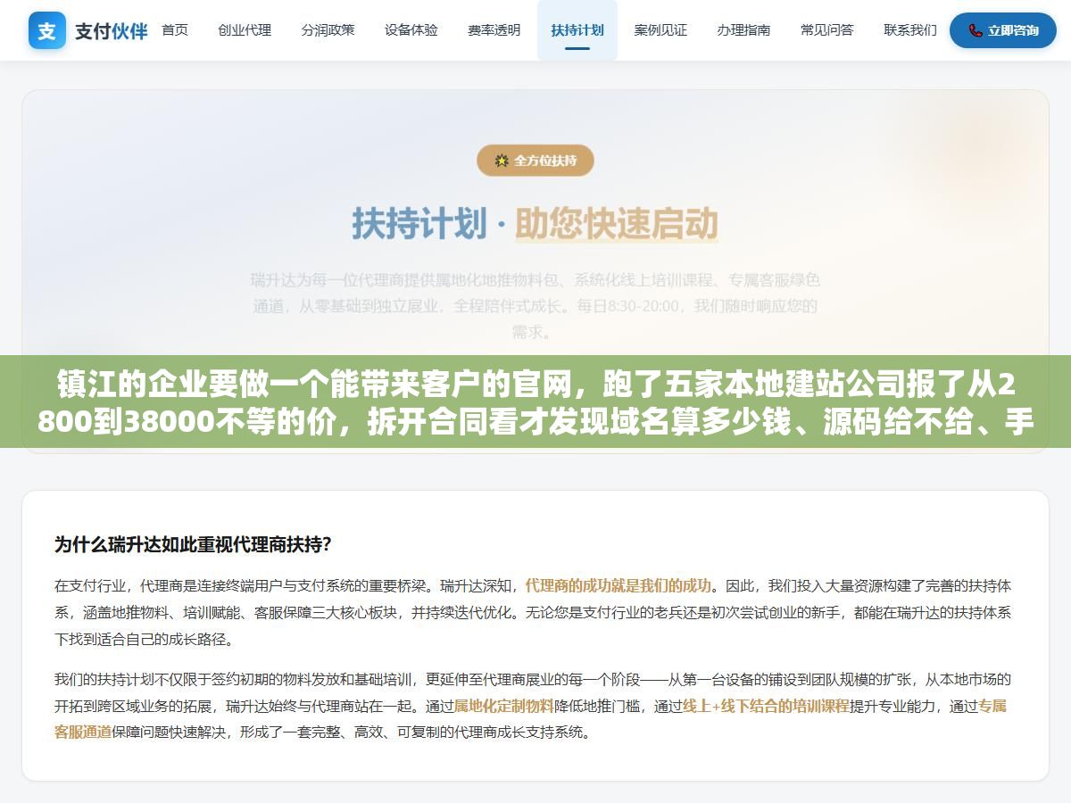Select the 分润政策 menu item
Image resolution: width=1071 pixels, height=803 pixels.
point(328,30)
